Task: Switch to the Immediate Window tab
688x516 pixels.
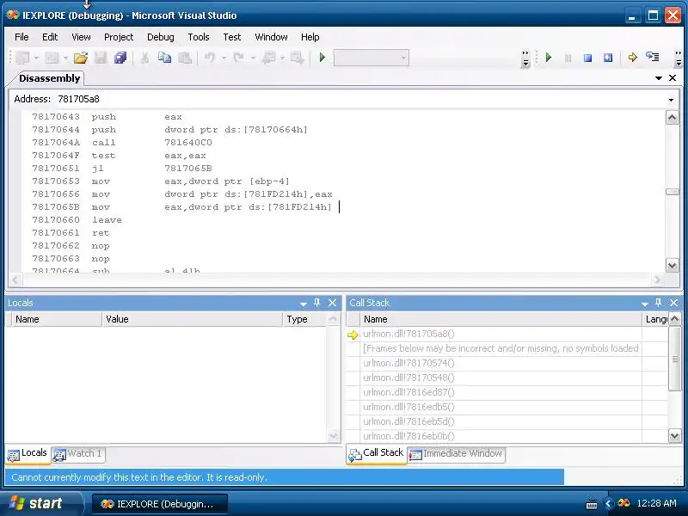Action: click(x=457, y=454)
